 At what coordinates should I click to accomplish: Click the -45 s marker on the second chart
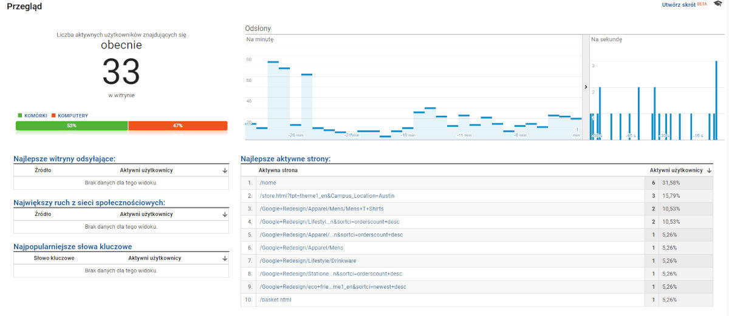[x=631, y=135]
